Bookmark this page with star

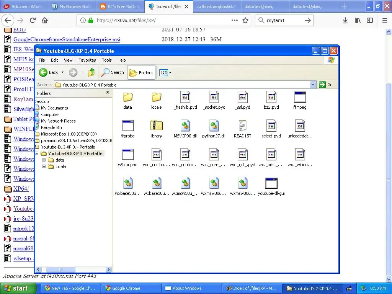[245, 21]
